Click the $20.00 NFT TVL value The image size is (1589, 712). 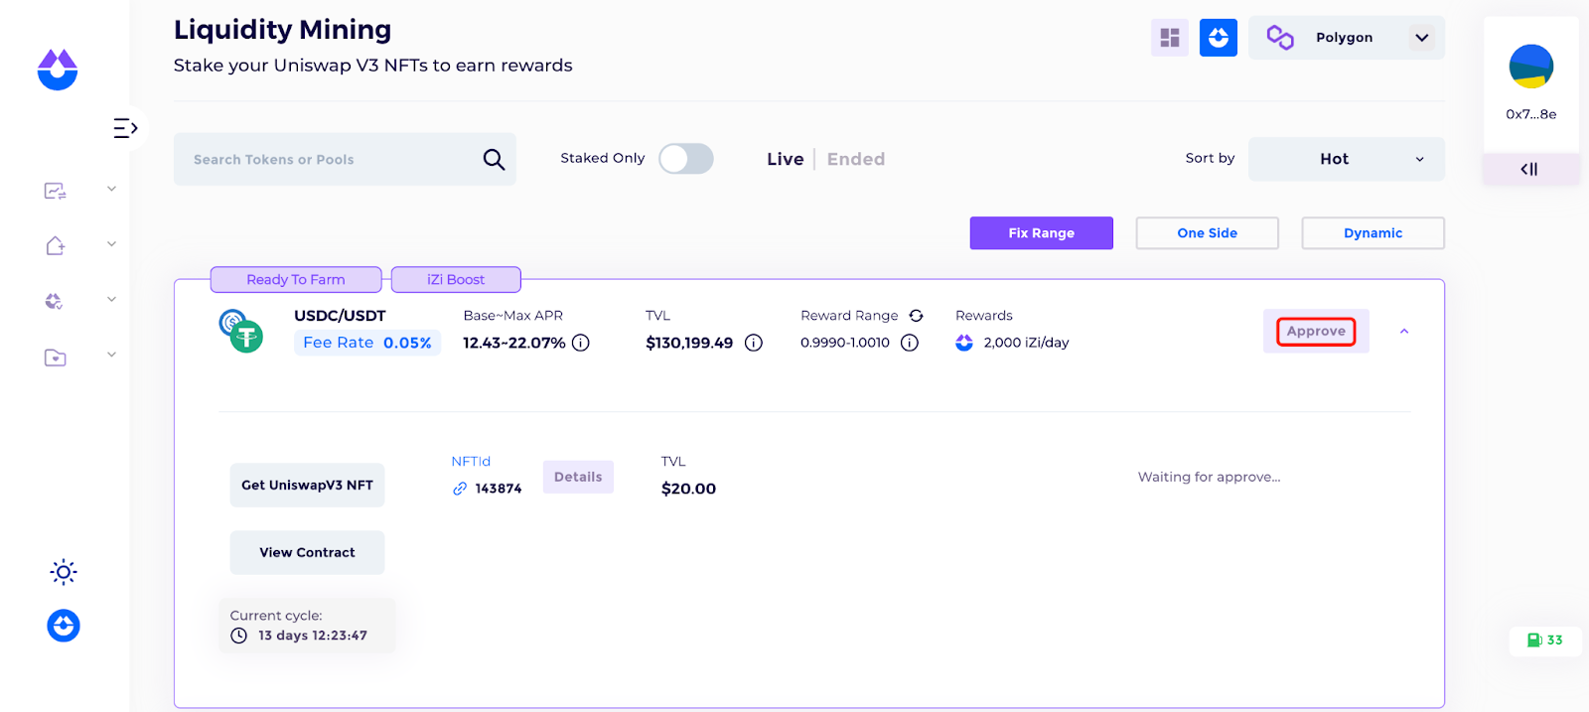tap(689, 489)
